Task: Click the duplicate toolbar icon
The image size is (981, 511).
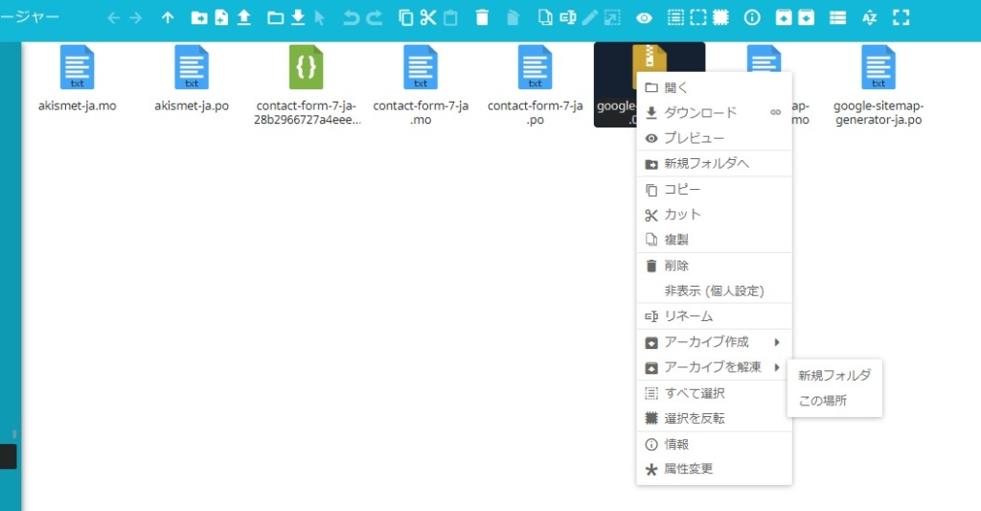Action: pos(545,18)
